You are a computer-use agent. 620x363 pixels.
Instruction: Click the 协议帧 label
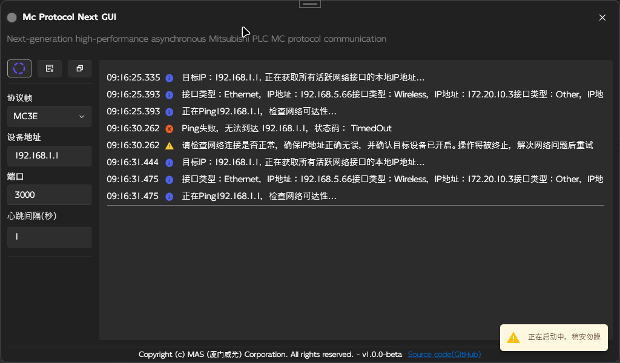(20, 98)
